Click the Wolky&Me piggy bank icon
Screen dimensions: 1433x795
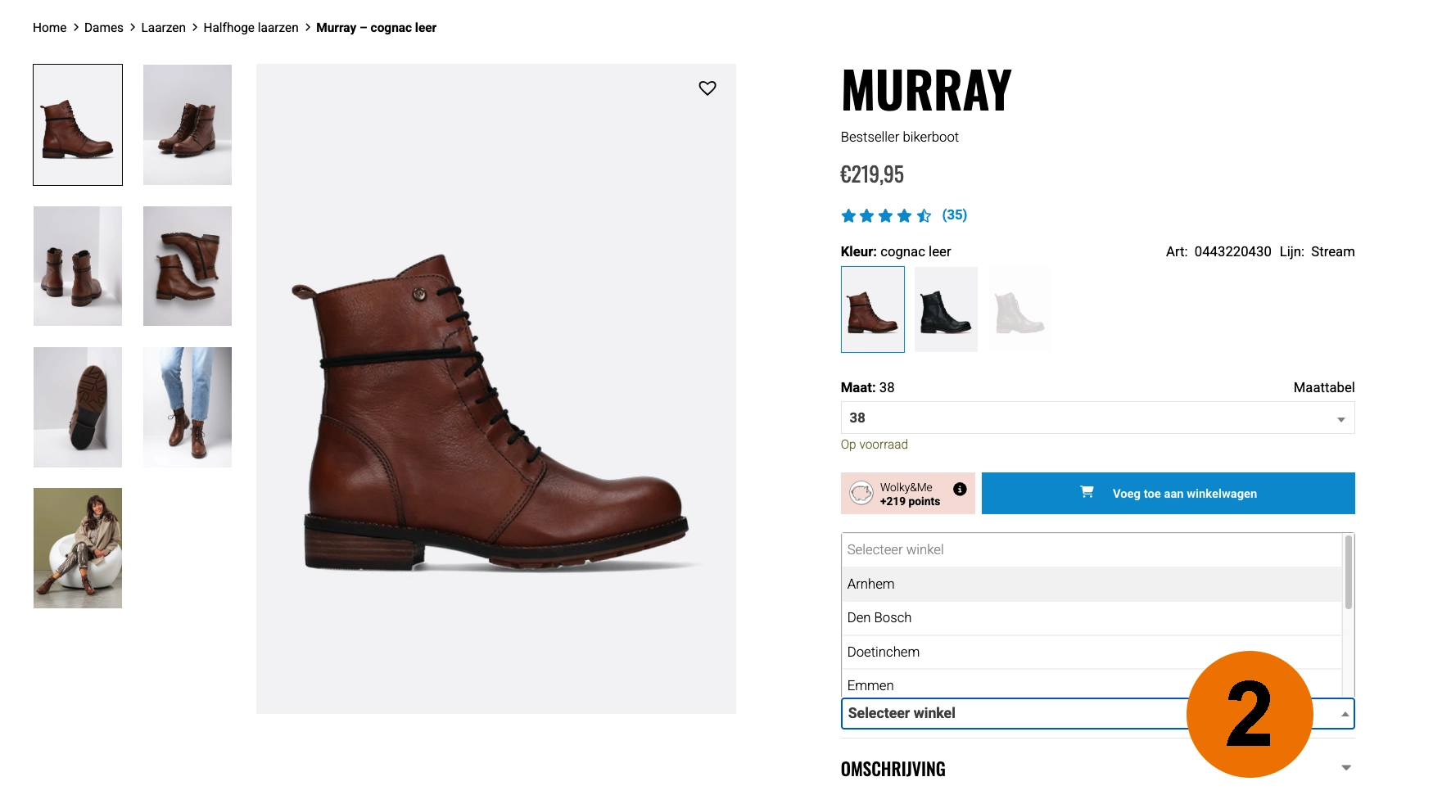pos(861,493)
